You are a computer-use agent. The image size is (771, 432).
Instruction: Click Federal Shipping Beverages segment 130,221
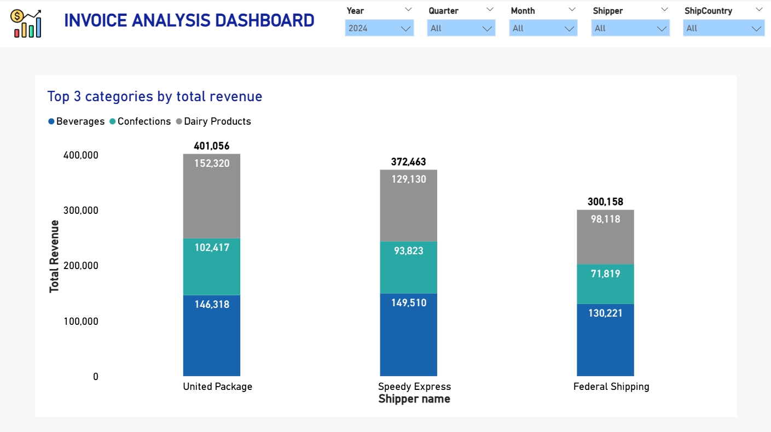pos(605,340)
